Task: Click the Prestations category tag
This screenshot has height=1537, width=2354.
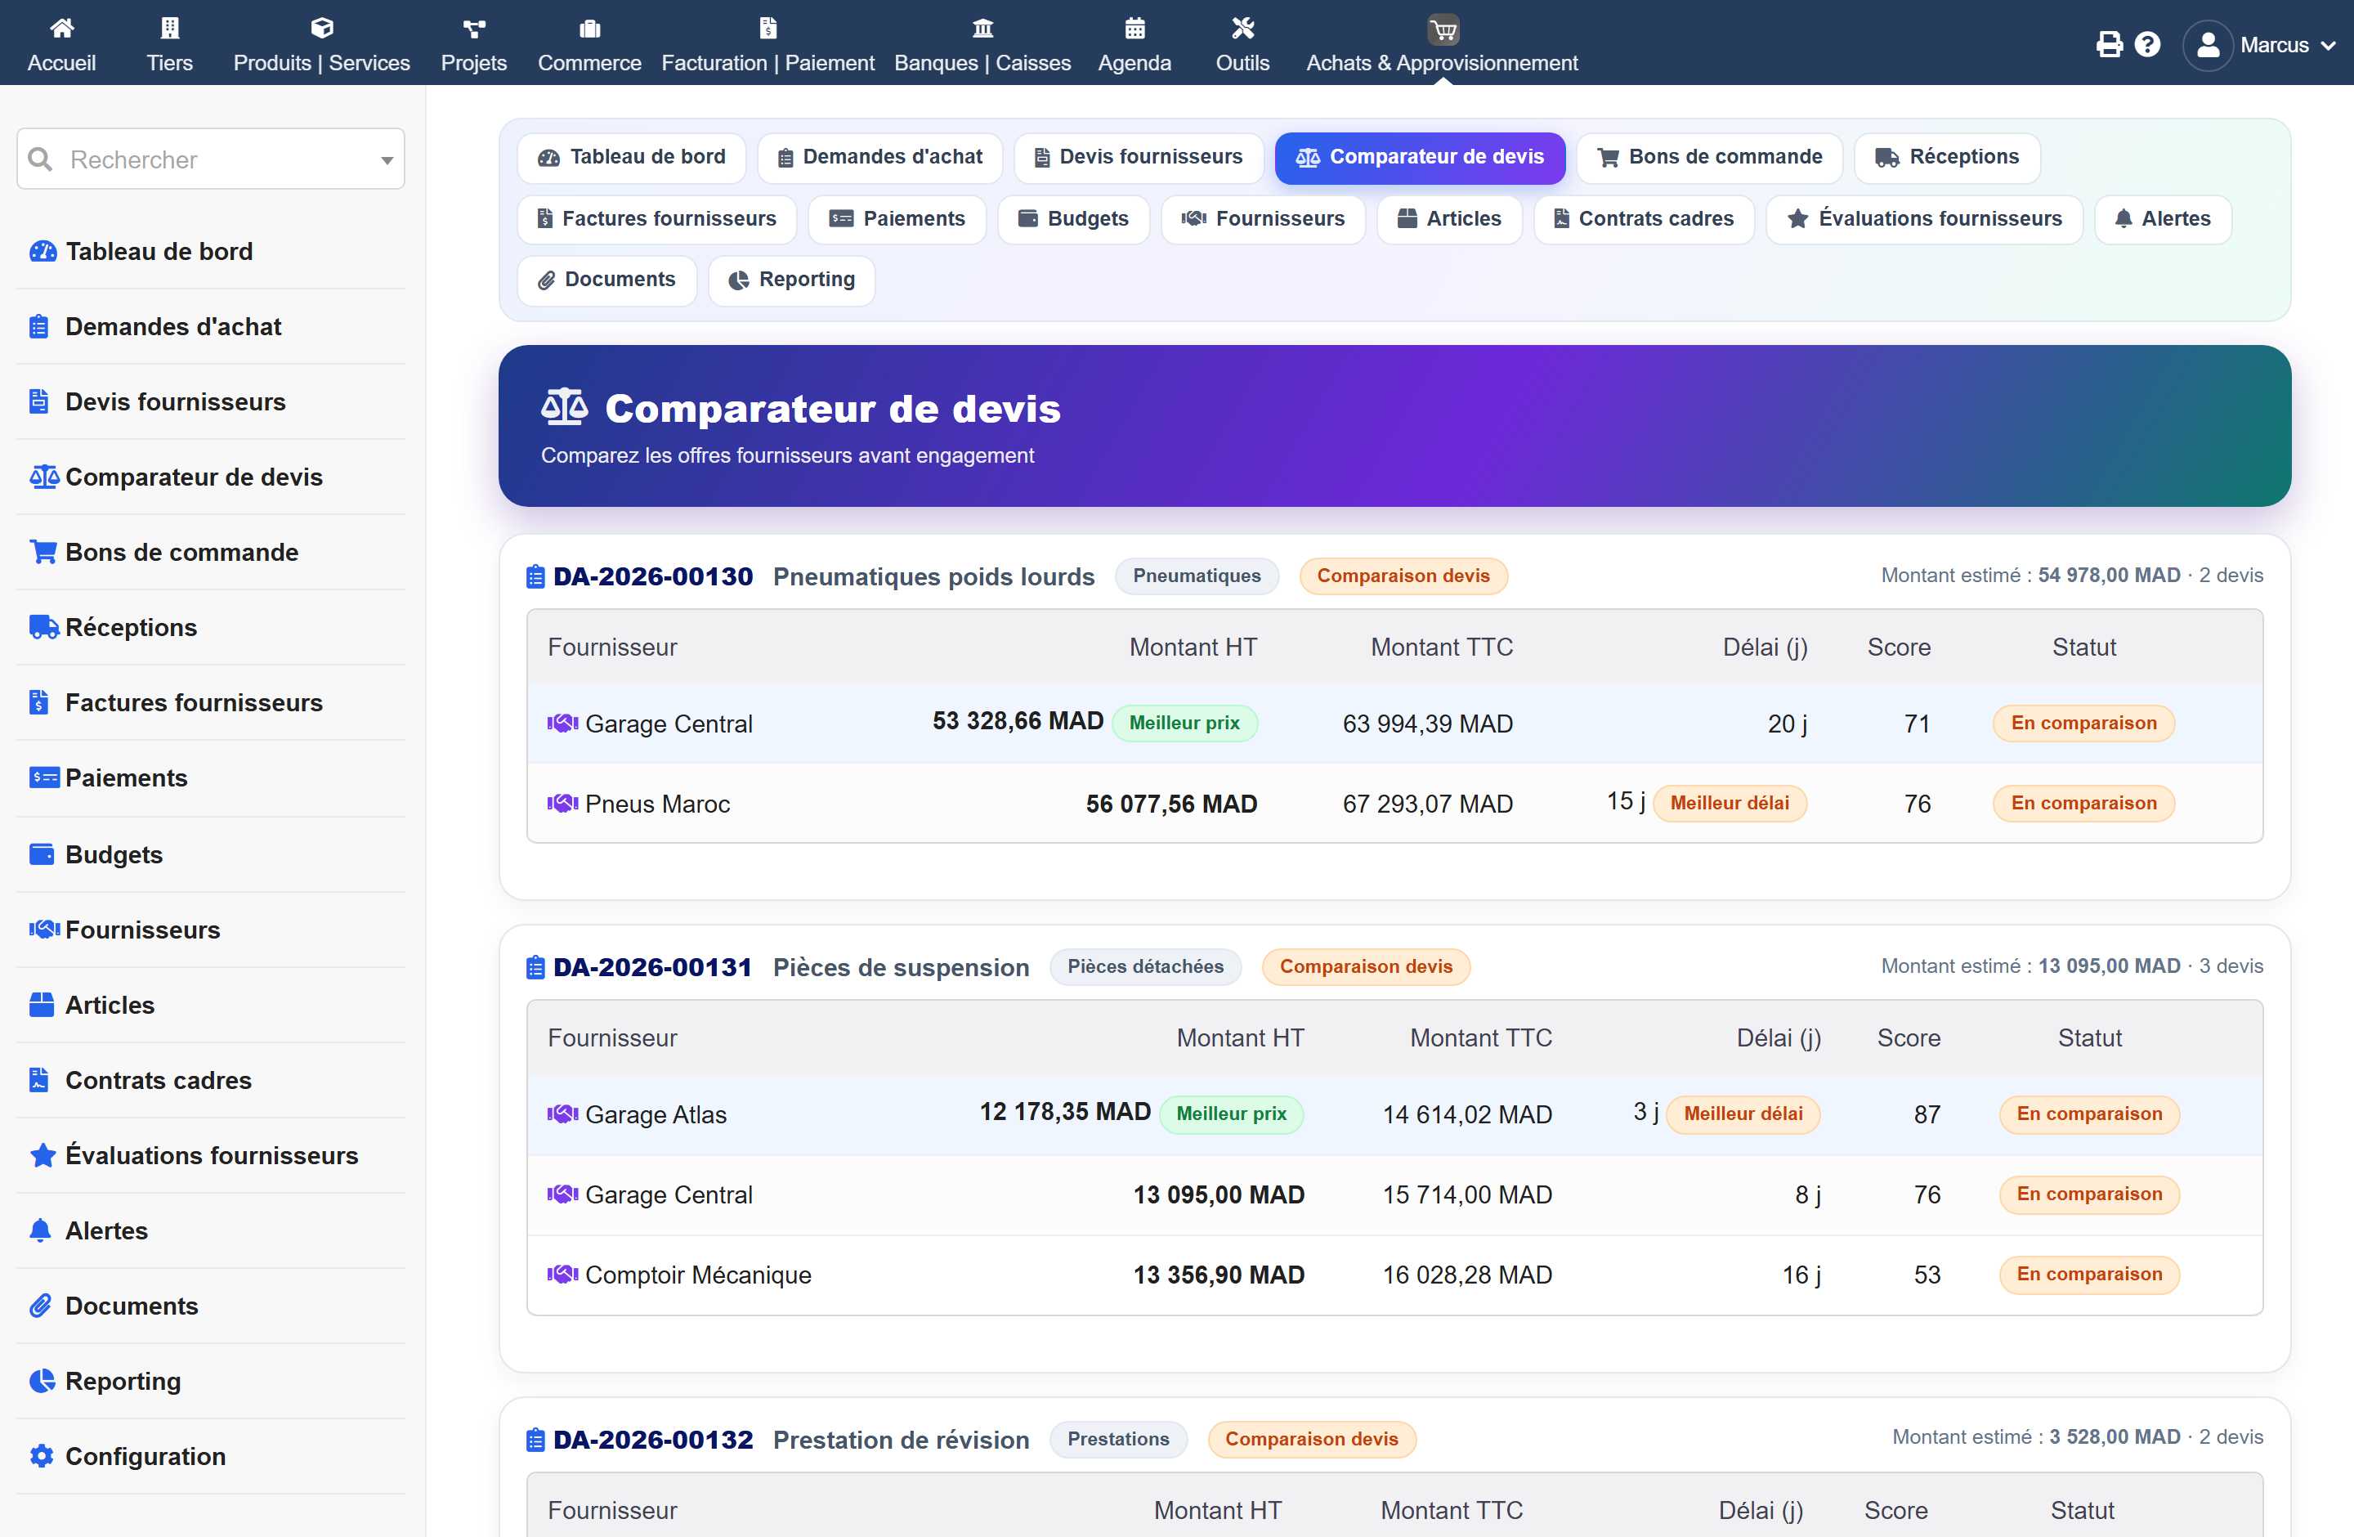Action: click(1119, 1439)
